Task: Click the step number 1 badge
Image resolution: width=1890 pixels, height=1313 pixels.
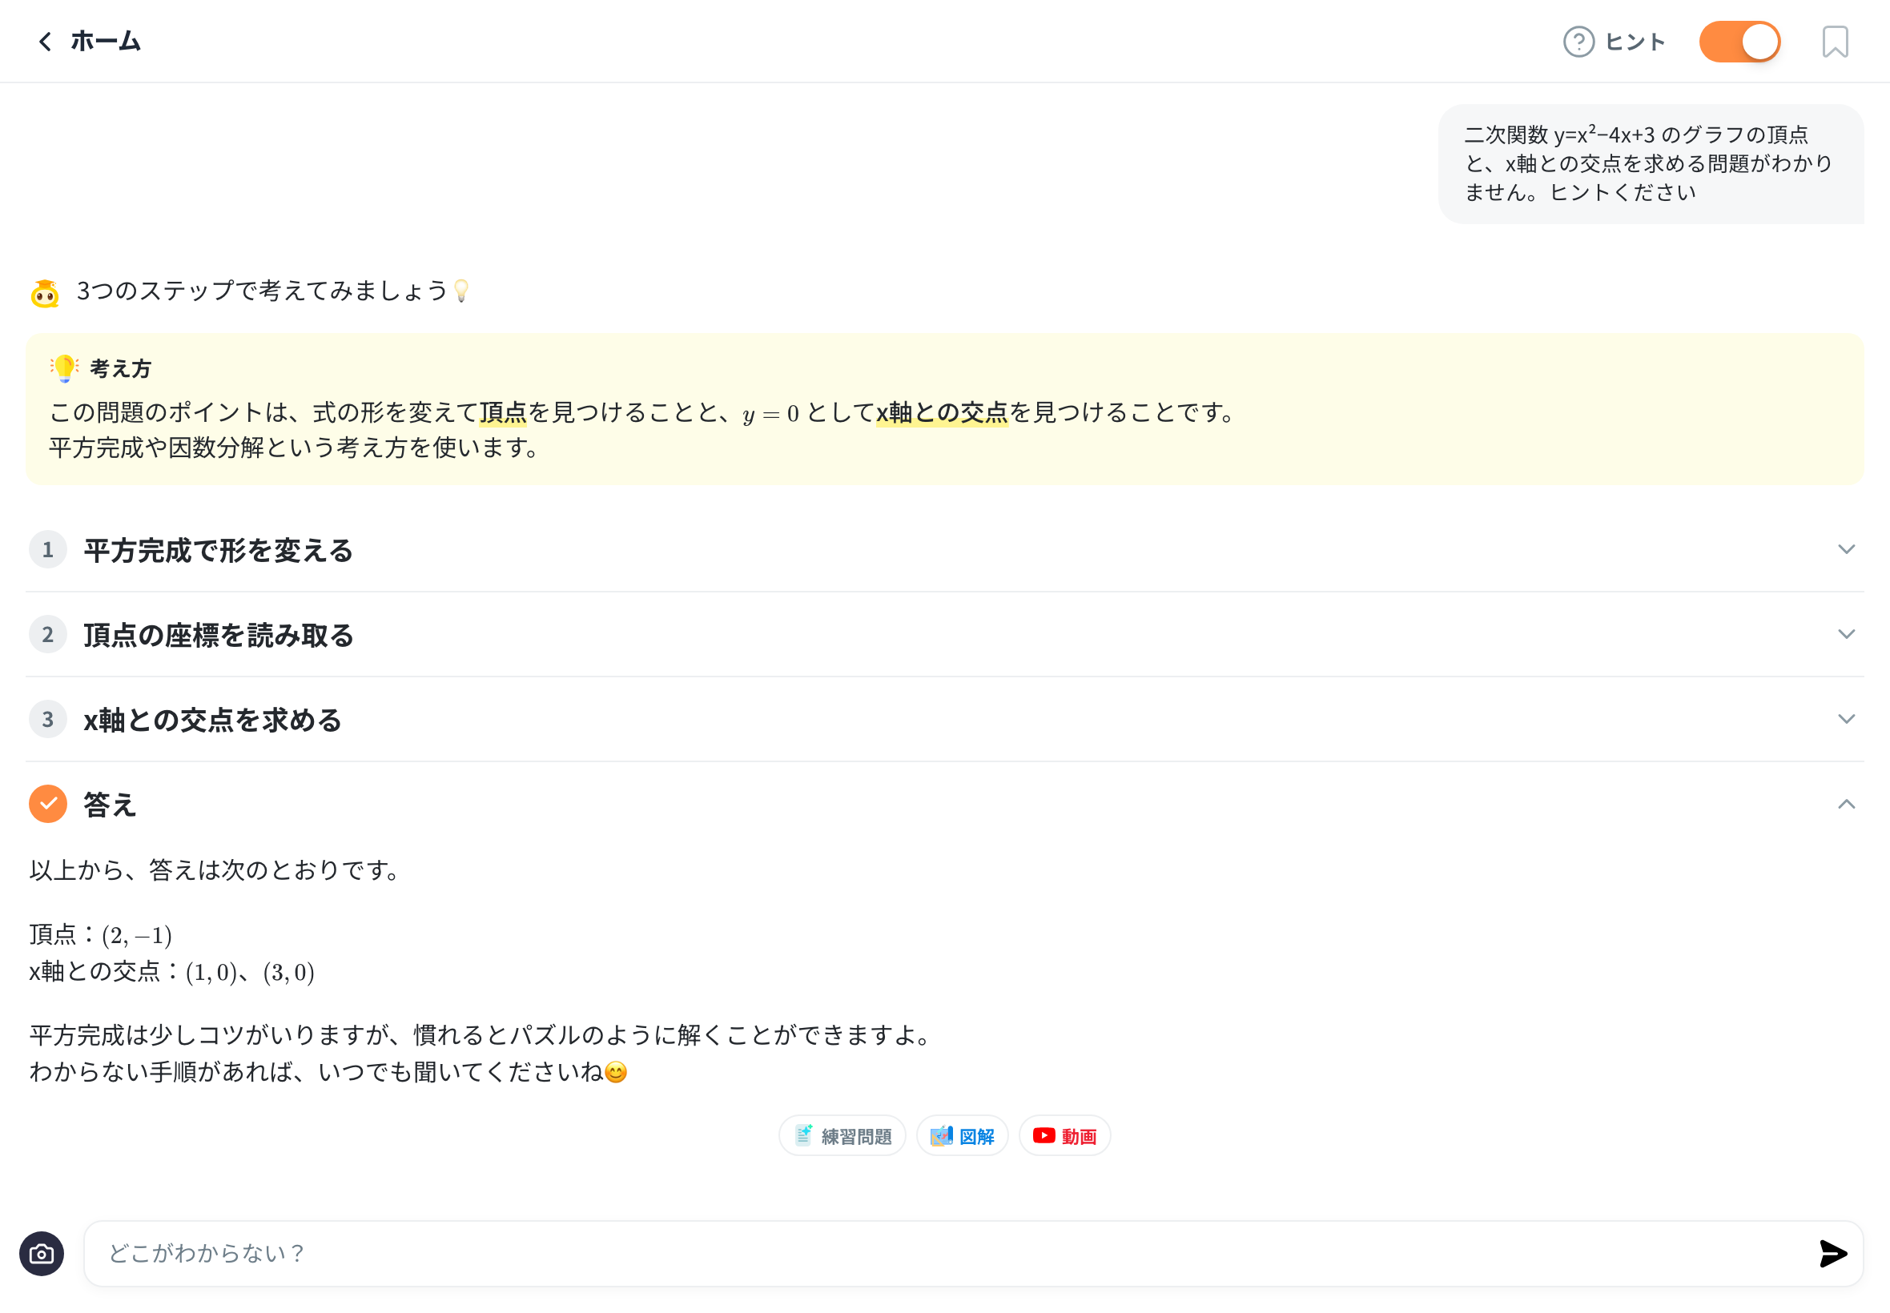Action: coord(48,549)
